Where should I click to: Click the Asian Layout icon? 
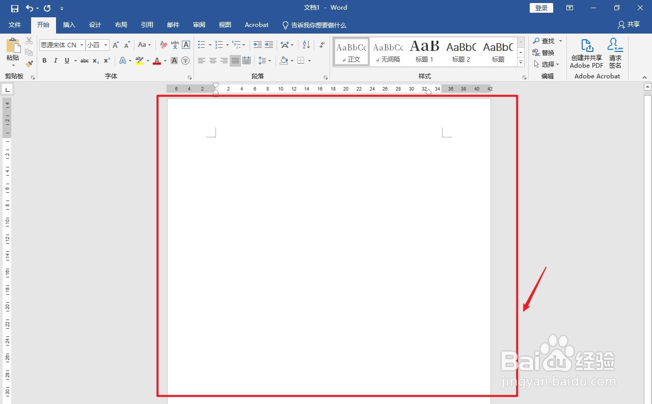285,45
